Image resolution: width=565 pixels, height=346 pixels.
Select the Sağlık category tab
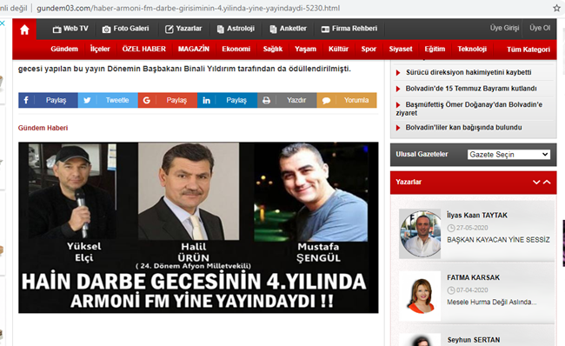(x=272, y=49)
